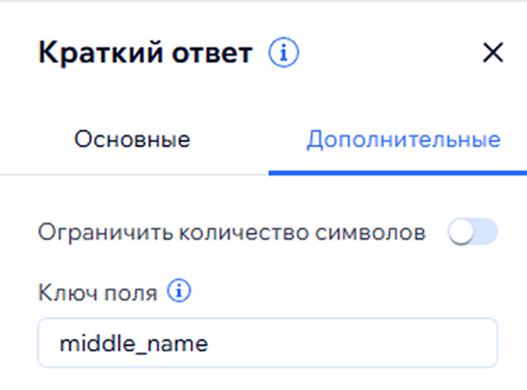Enable the Ограничить количество символов toggle
527x390 pixels.
(x=473, y=233)
